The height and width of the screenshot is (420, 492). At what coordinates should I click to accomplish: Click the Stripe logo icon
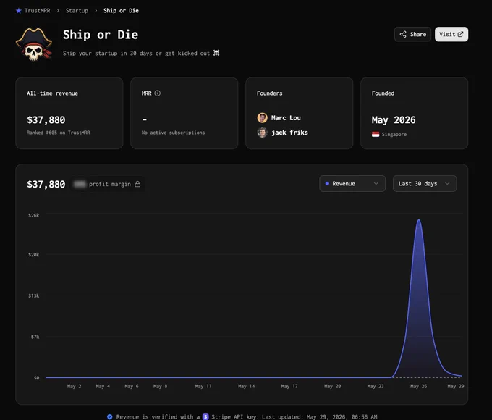click(205, 416)
